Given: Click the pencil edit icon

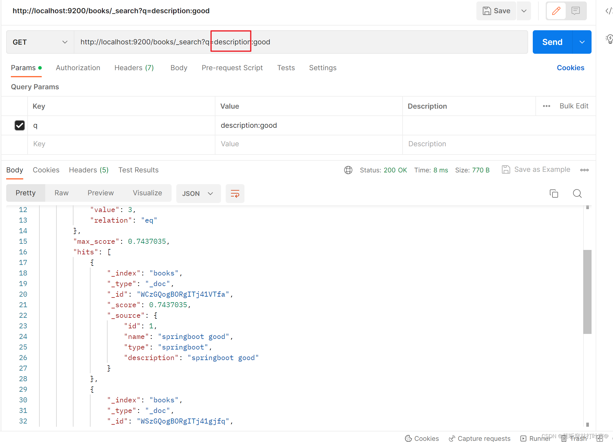Looking at the screenshot, I should (x=556, y=11).
